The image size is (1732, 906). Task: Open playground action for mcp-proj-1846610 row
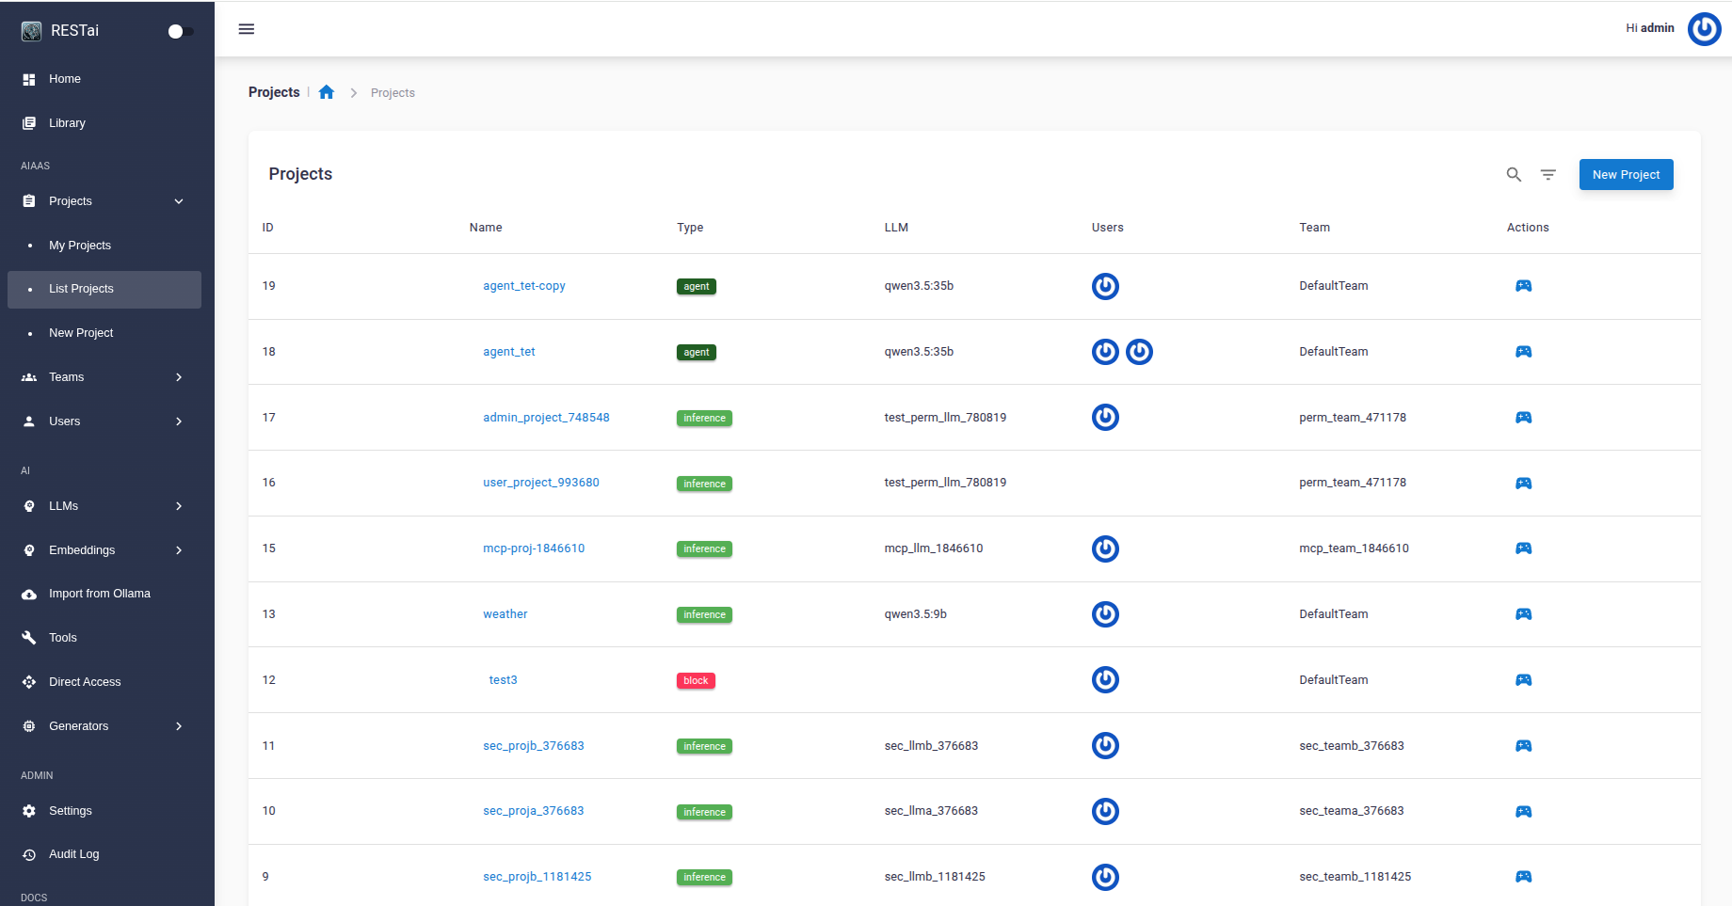click(x=1523, y=548)
